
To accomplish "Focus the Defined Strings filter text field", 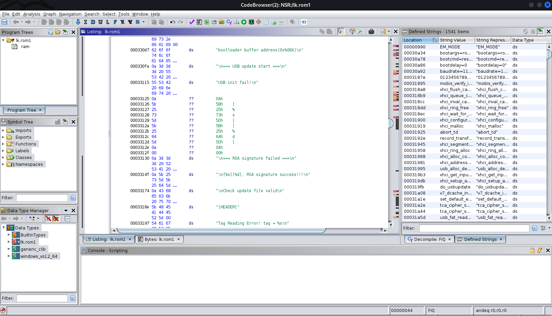I will pyautogui.click(x=474, y=228).
